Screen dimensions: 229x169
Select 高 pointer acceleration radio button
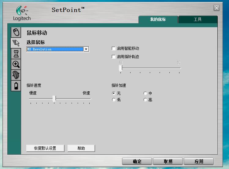[x=145, y=100]
